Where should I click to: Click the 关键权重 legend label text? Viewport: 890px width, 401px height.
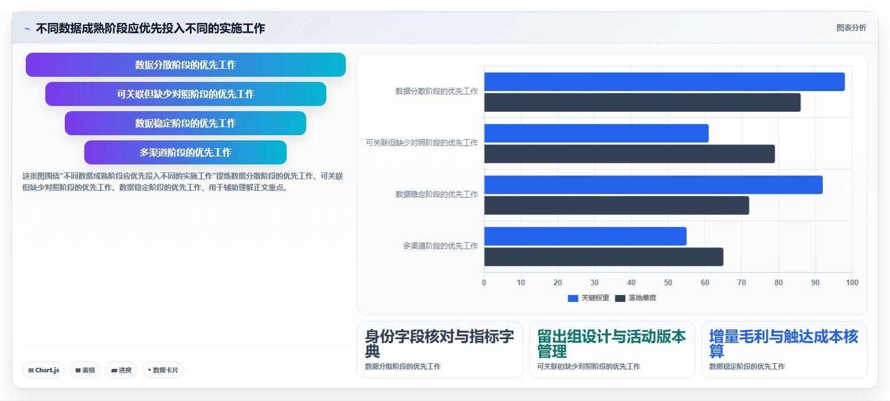click(595, 298)
